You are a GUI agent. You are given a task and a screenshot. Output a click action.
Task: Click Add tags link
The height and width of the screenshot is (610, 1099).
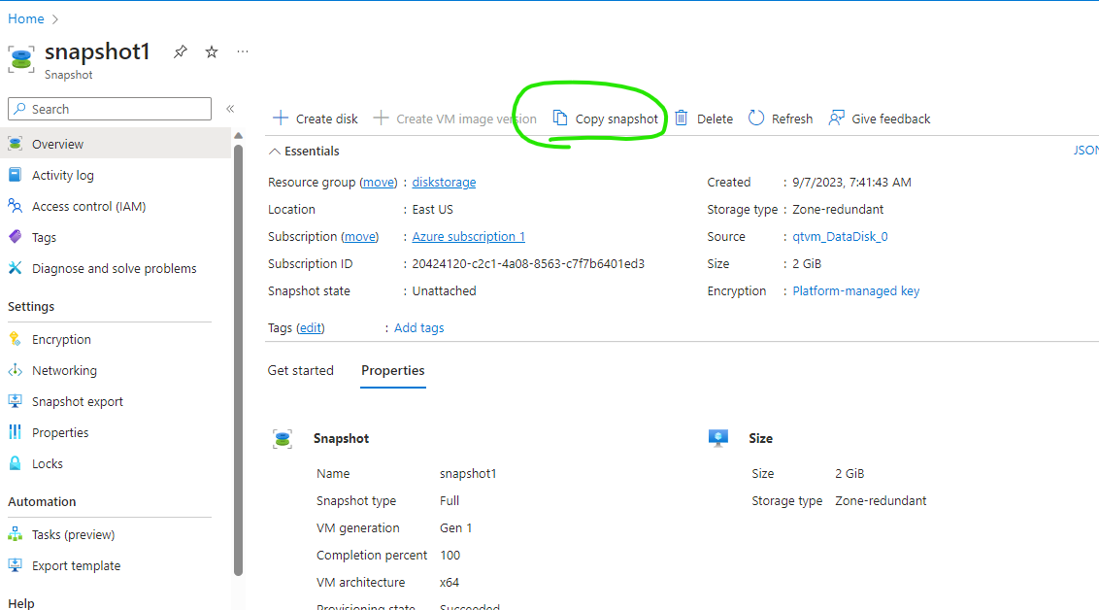point(418,328)
